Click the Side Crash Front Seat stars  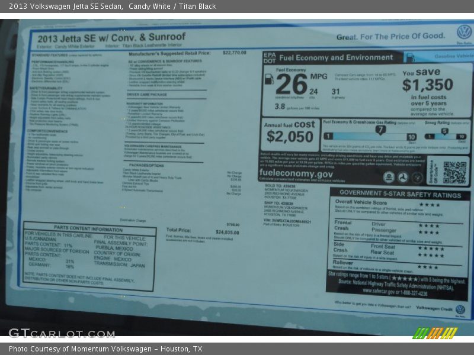(x=431, y=248)
